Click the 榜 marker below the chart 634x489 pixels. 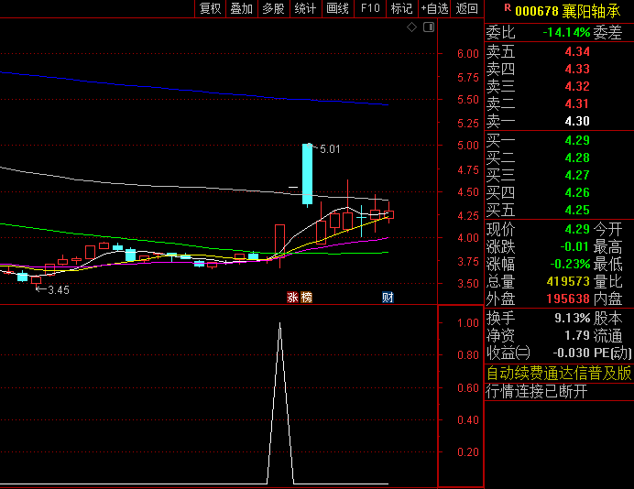click(307, 298)
